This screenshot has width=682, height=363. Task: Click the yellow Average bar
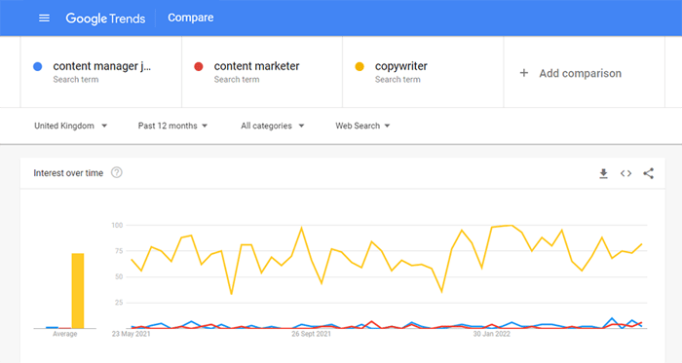78,290
